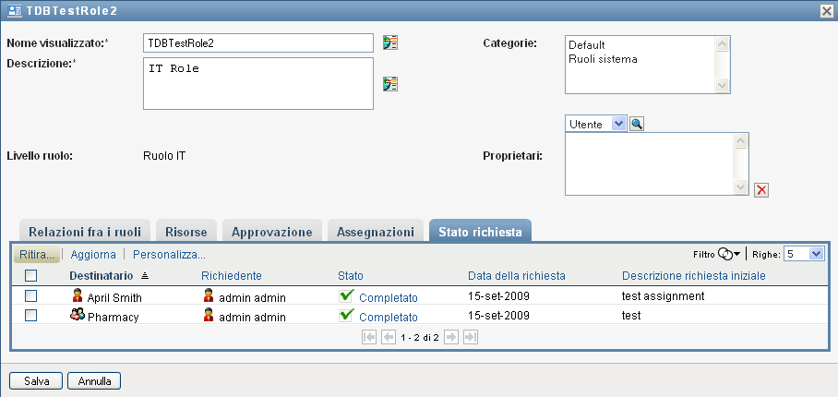838x397 pixels.
Task: Open the Relazioni fra i ruoli tab
Action: pyautogui.click(x=84, y=232)
